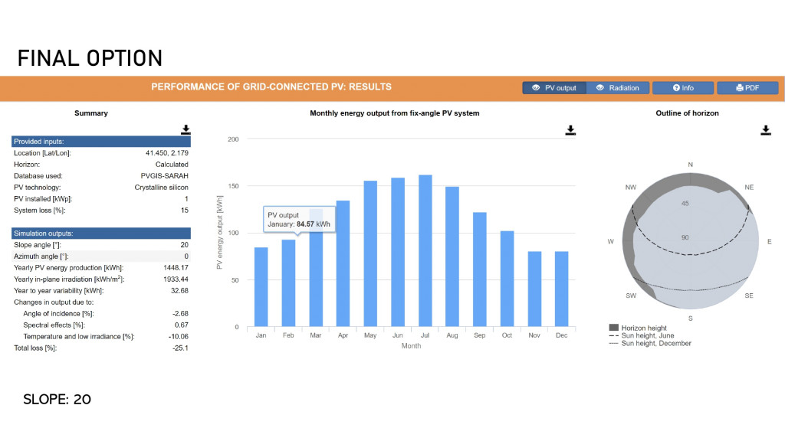Click the July bar in chart
The width and height of the screenshot is (785, 441).
[x=425, y=251]
